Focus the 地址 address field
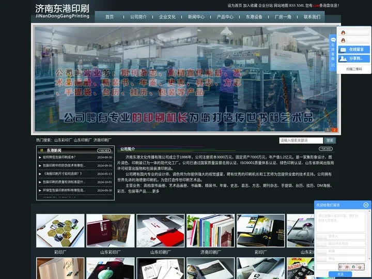This screenshot has width=372, height=279. [x=340, y=259]
